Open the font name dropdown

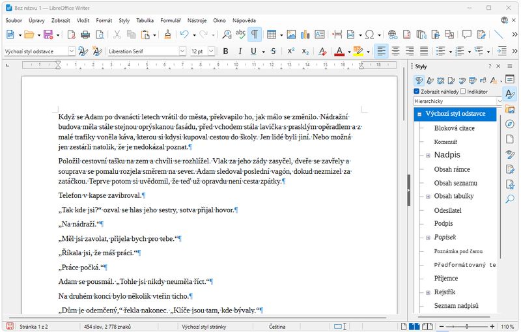tap(182, 51)
